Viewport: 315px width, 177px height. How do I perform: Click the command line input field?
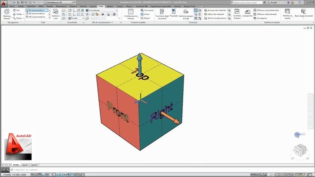point(161,170)
